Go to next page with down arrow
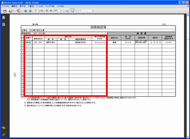190x139 pixels. coord(30,11)
